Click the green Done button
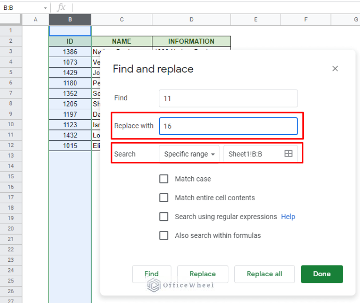Viewport: 360px width, 303px height. (x=322, y=274)
